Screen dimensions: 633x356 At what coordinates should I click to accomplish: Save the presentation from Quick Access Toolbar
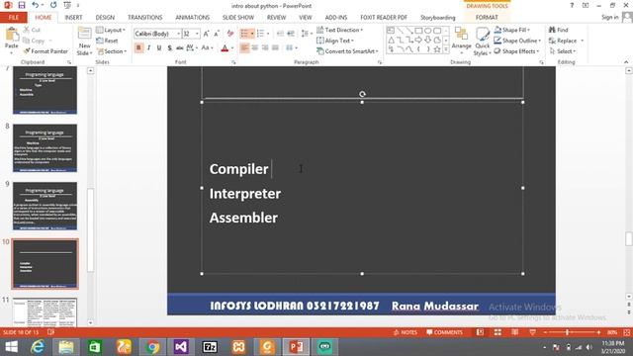coord(22,5)
